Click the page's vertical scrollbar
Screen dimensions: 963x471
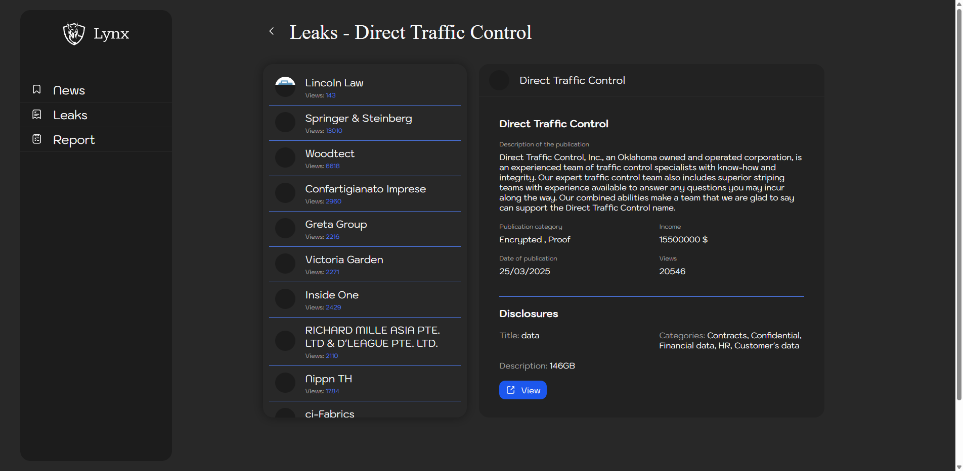click(x=958, y=202)
